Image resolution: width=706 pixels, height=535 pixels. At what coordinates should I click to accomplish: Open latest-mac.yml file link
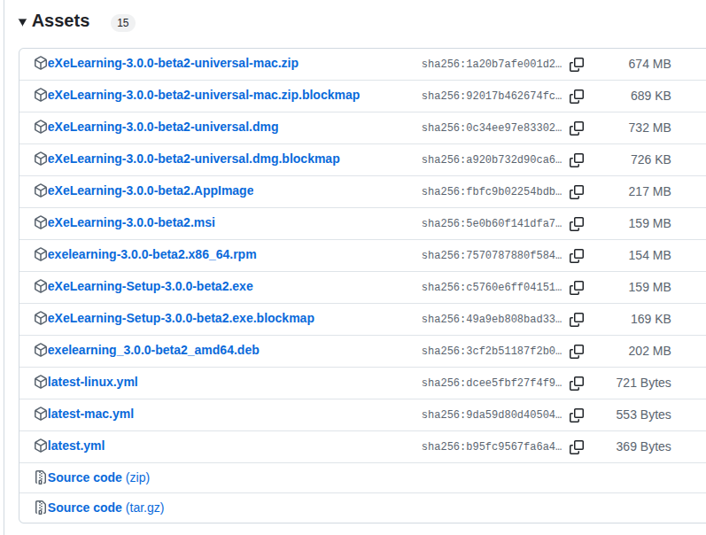coord(90,414)
